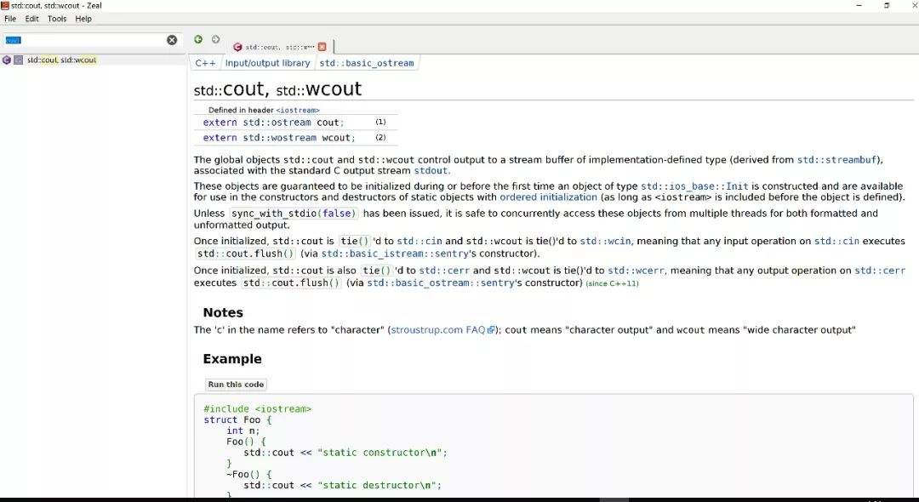Focus the docset search input field
919x502 pixels.
[x=85, y=40]
